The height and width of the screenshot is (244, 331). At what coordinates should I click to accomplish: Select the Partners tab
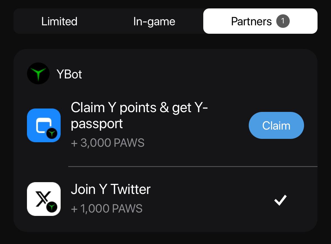260,21
